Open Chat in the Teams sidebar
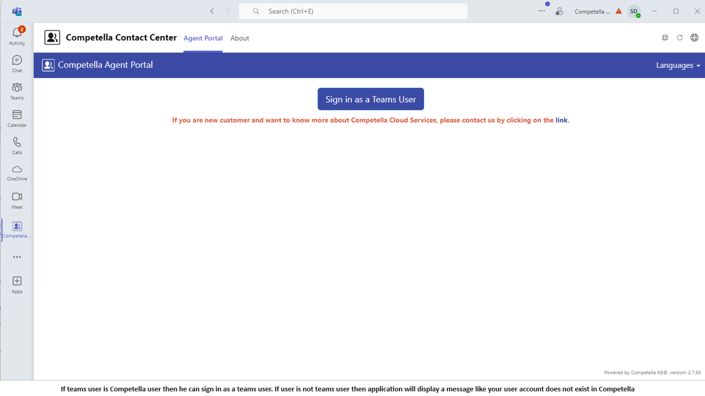Image resolution: width=705 pixels, height=396 pixels. point(17,64)
